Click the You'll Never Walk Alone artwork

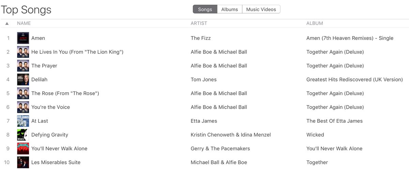[23, 149]
